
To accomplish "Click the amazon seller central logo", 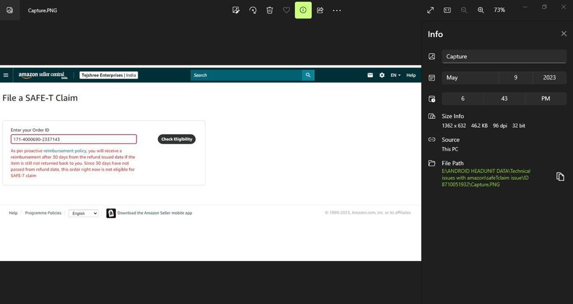I will click(43, 75).
